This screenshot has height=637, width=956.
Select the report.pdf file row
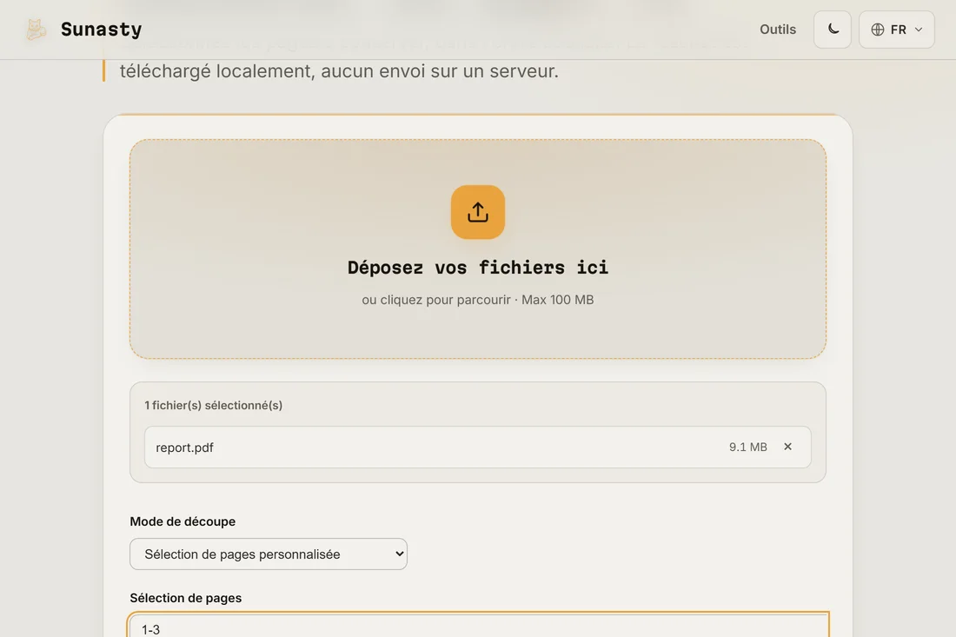[478, 447]
